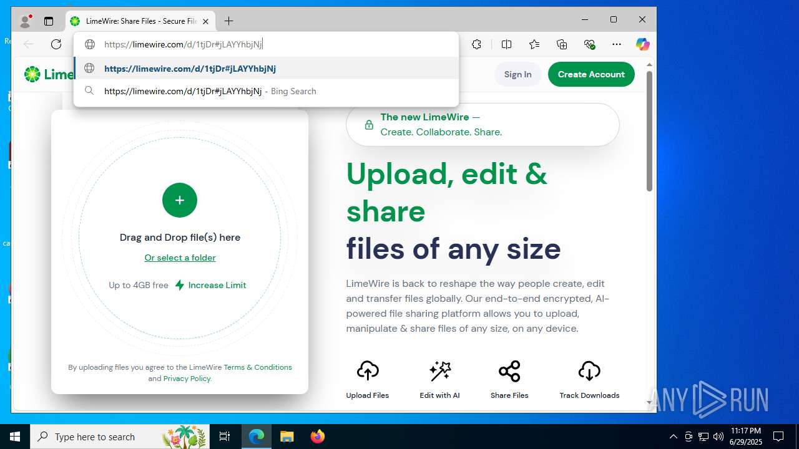Refresh the current page
The width and height of the screenshot is (799, 449).
click(x=56, y=44)
